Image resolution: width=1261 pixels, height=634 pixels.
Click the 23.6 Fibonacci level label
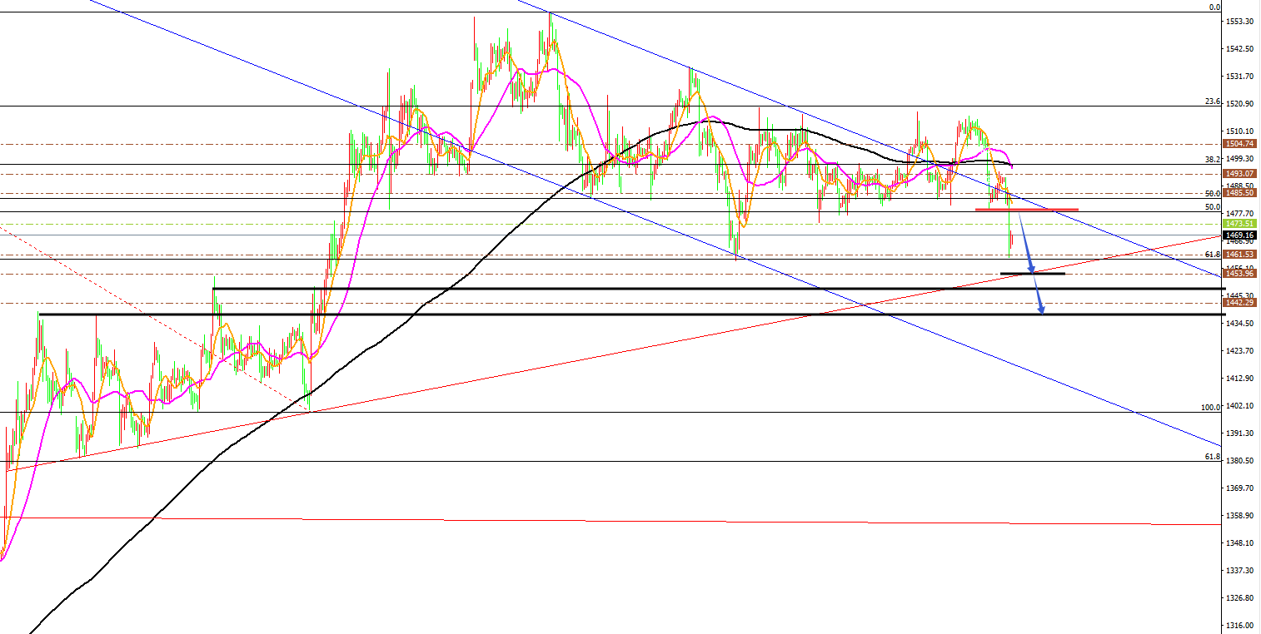(1213, 102)
